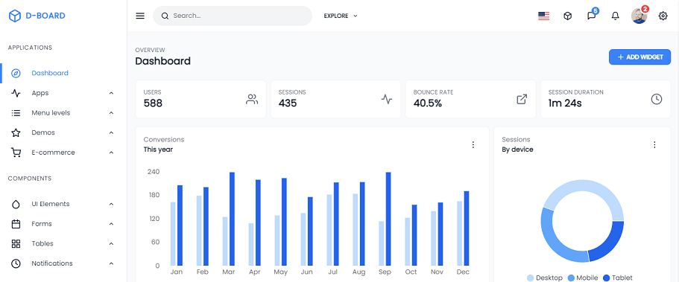
Task: Click the D-BOARD cube logo
Action: pos(15,16)
